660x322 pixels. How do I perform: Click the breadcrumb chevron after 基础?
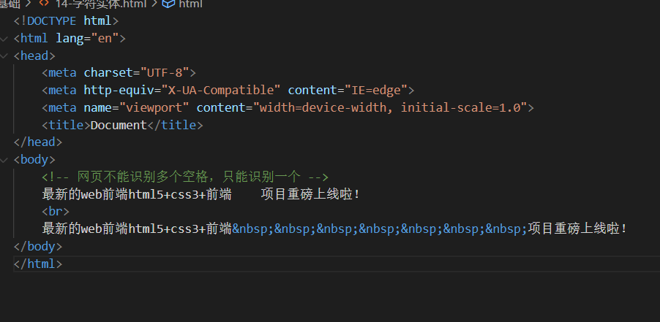pyautogui.click(x=28, y=4)
